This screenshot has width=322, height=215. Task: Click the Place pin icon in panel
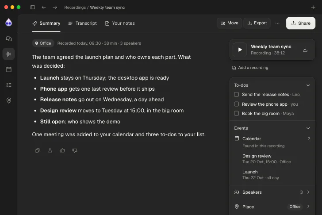(x=237, y=207)
